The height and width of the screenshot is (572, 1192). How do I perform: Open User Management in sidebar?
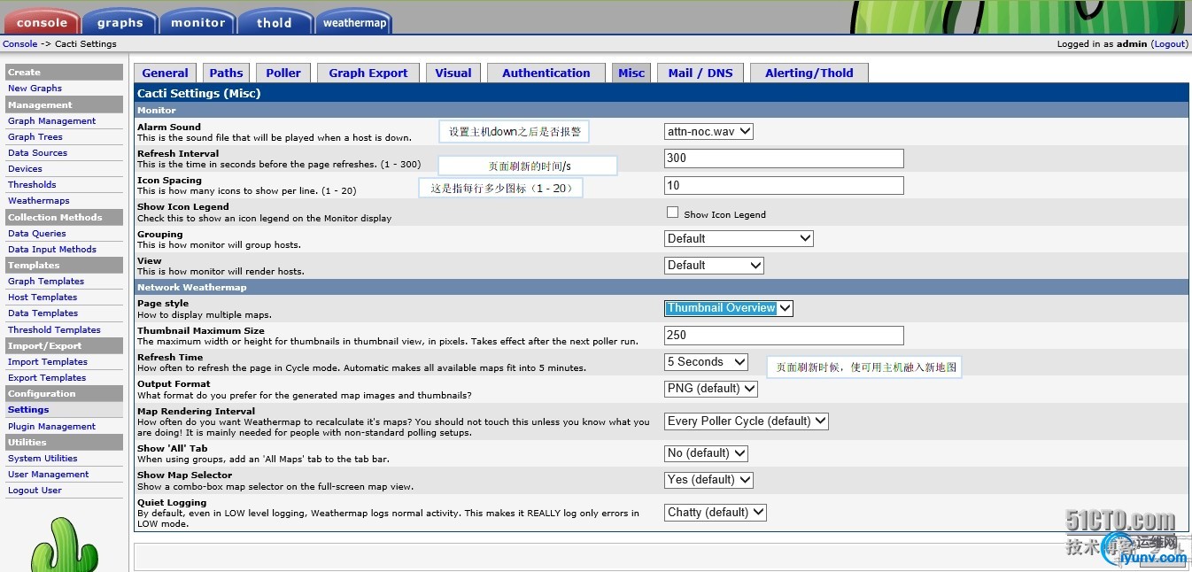click(49, 475)
